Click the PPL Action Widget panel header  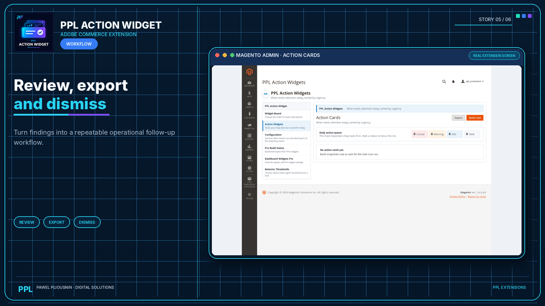click(287, 106)
